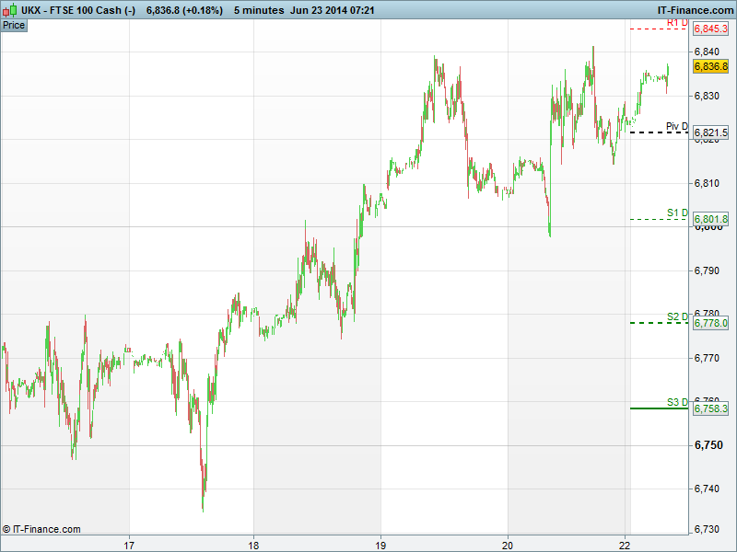
Task: Select the R1 D resistance price tag 6,845.3
Action: coord(710,29)
